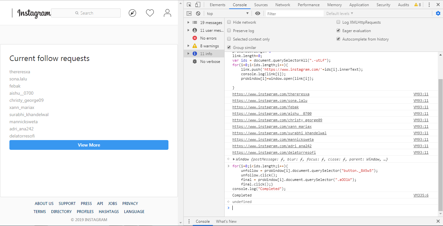Open the profile person icon
This screenshot has width=443, height=226.
click(x=167, y=13)
